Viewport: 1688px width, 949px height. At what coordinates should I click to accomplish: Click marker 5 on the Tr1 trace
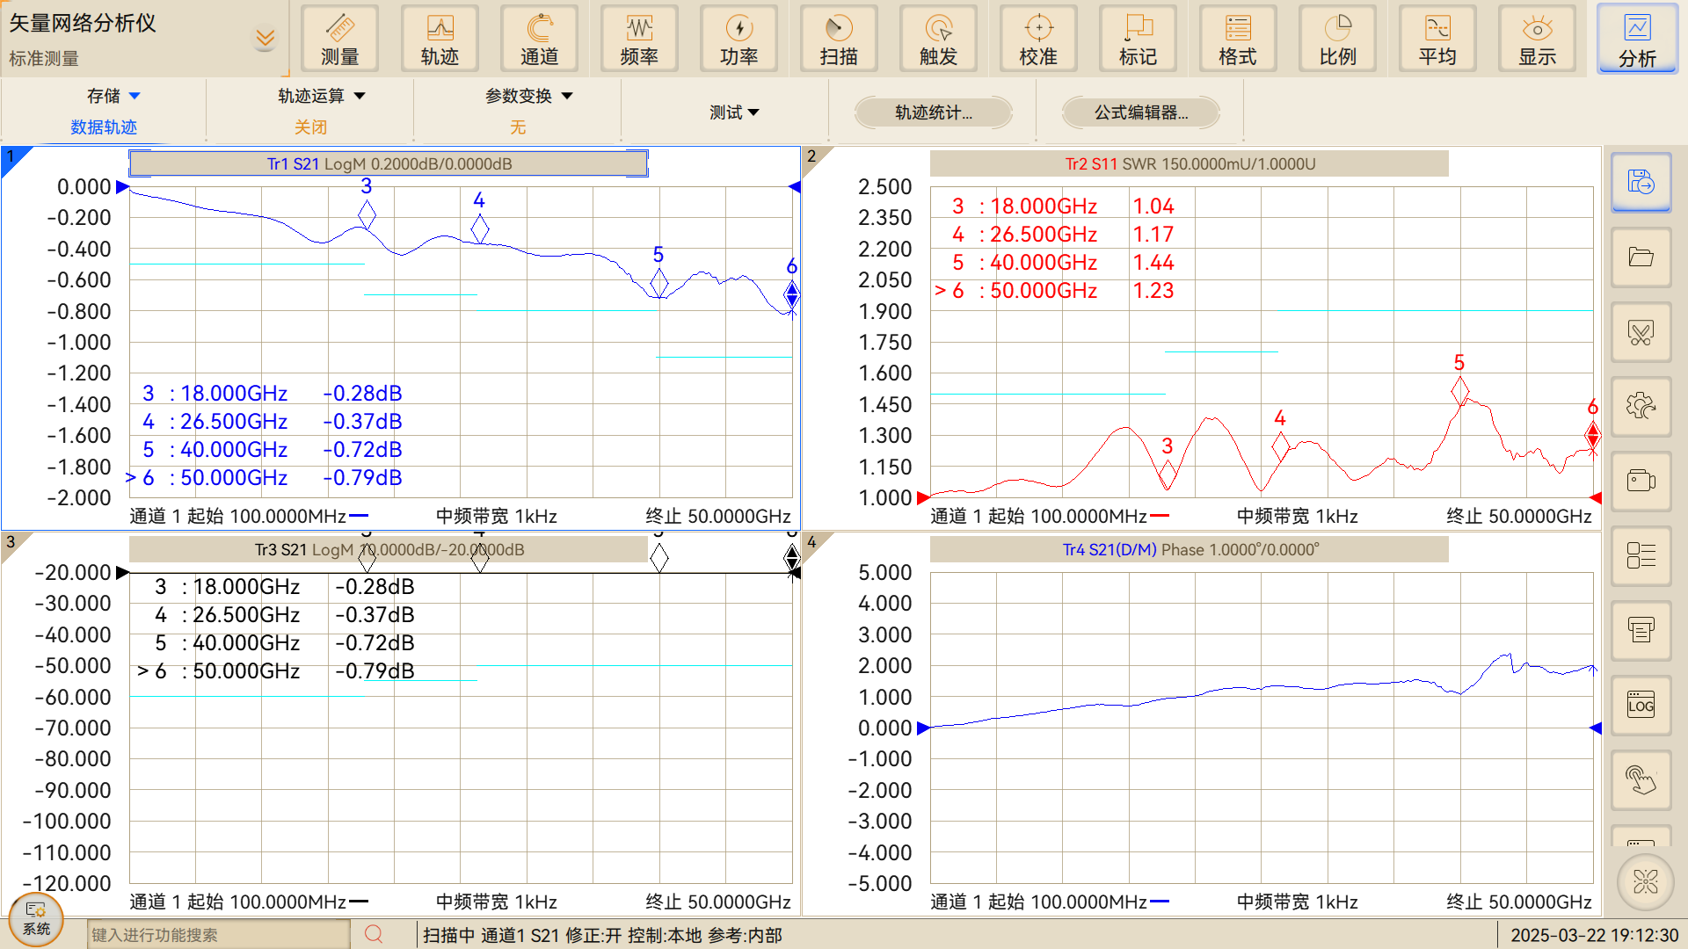pos(658,283)
